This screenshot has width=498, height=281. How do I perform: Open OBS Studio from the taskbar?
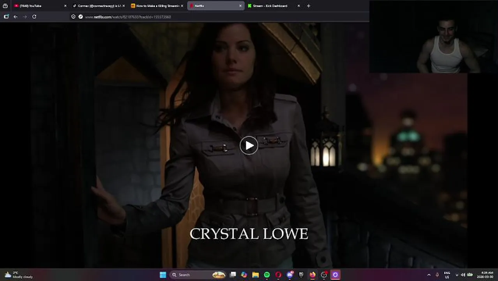(x=324, y=275)
